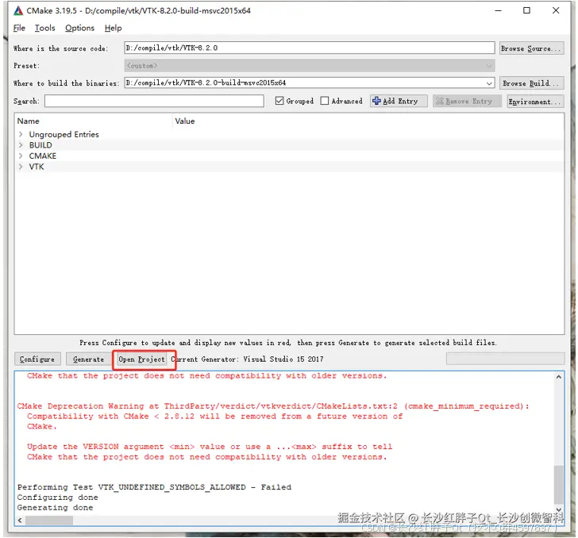Click the output log scroll up arrow
Screen dimensions: 578x538
(559, 377)
